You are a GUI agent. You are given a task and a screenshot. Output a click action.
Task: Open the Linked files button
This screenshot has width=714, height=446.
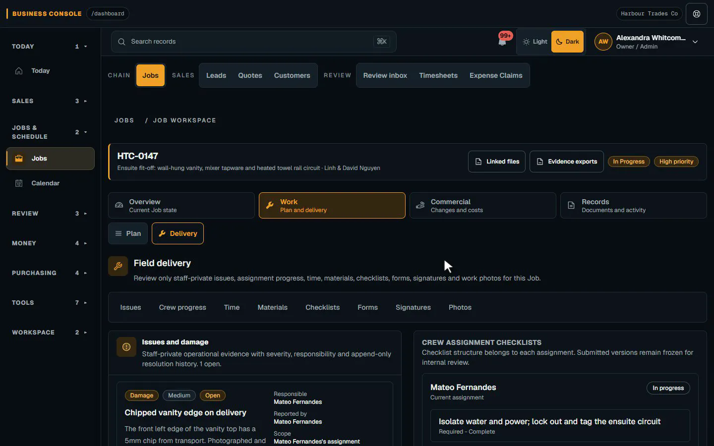[497, 162]
